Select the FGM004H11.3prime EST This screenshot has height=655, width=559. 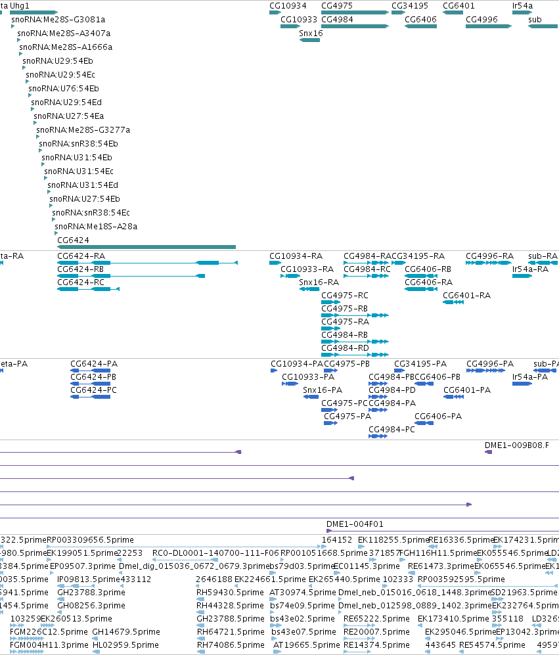point(27,651)
